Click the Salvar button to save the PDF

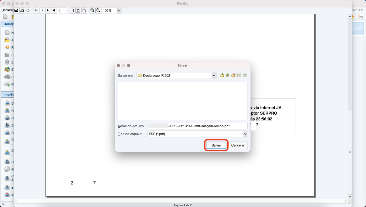(x=216, y=145)
